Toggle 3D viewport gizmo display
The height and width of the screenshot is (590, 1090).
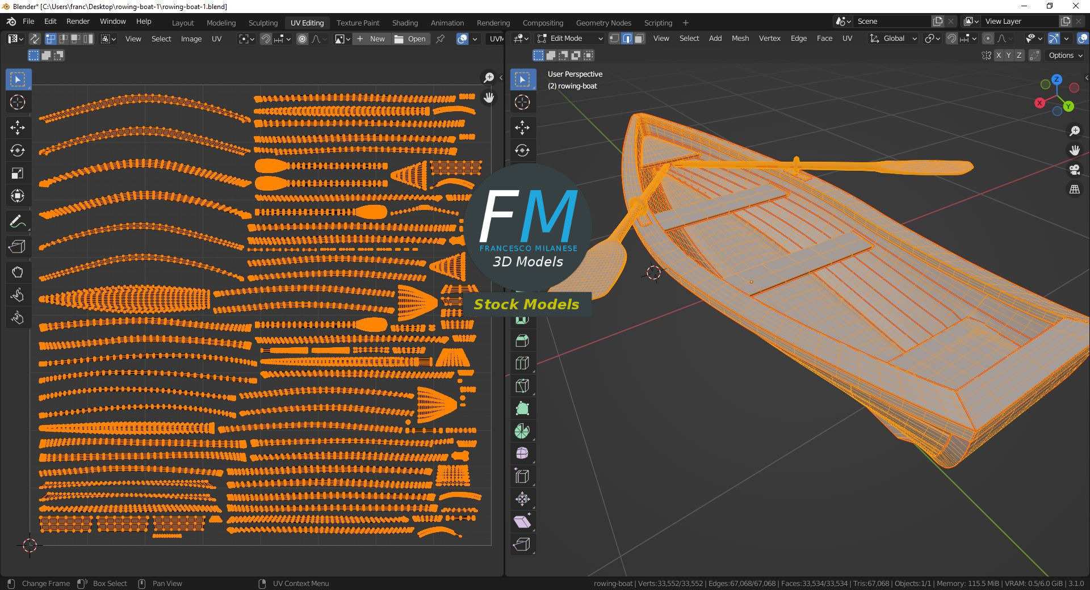click(x=1054, y=39)
